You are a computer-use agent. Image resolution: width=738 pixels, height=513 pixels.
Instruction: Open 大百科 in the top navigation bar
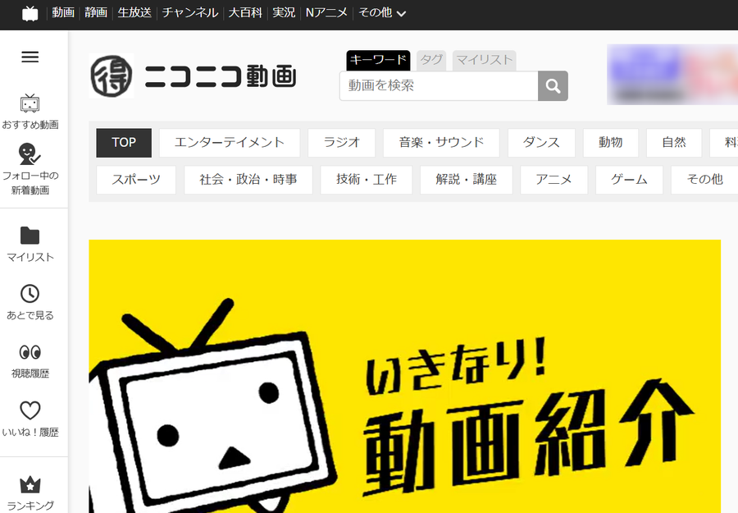[245, 12]
